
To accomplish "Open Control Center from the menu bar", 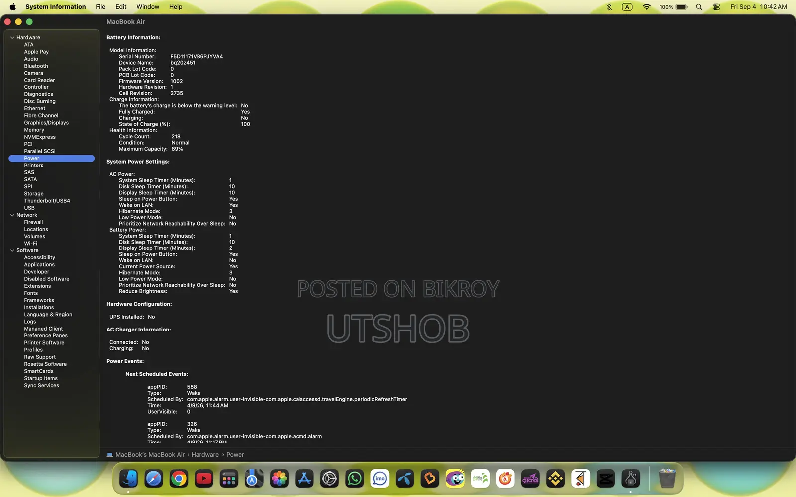I will 717,7.
